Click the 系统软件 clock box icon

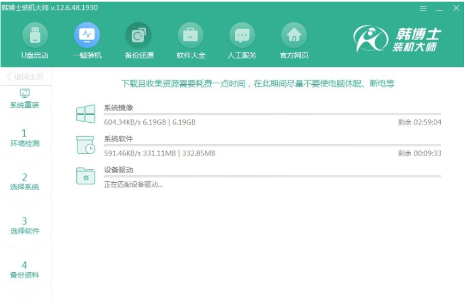coord(86,145)
